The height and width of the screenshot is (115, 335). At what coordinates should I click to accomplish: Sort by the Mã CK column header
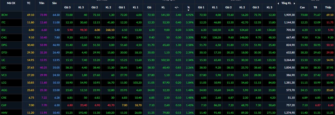[x=11, y=3]
